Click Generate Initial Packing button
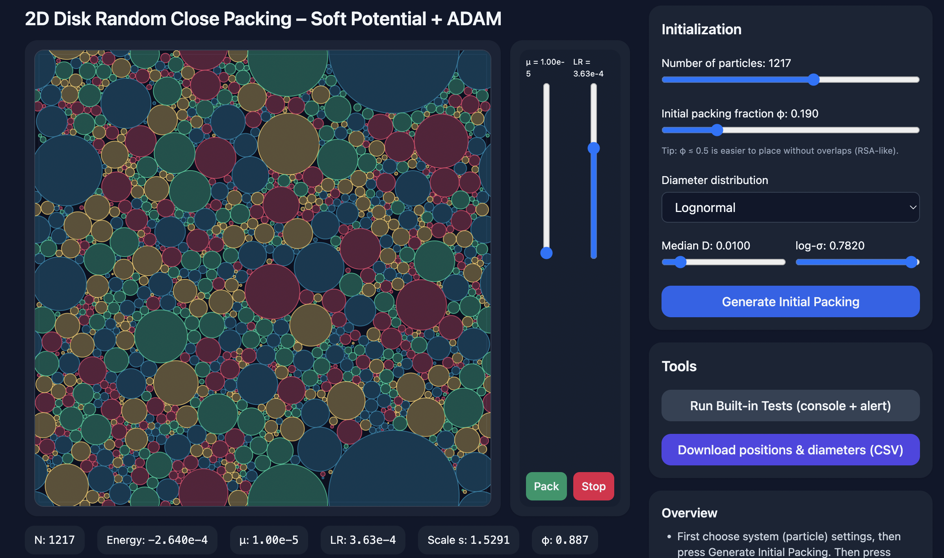Viewport: 944px width, 558px height. click(790, 301)
